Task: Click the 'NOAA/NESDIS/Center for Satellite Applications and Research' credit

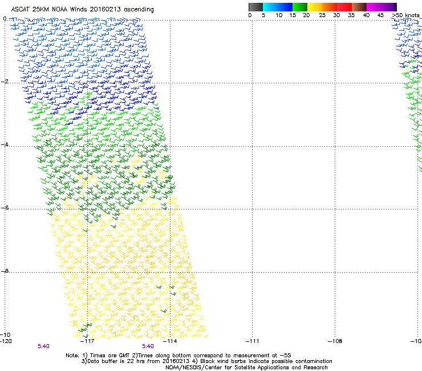Action: [x=246, y=368]
